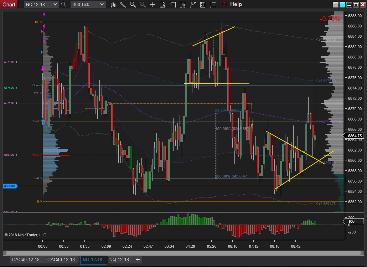The image size is (367, 267).
Task: Click the zoom out icon
Action: [143, 4]
